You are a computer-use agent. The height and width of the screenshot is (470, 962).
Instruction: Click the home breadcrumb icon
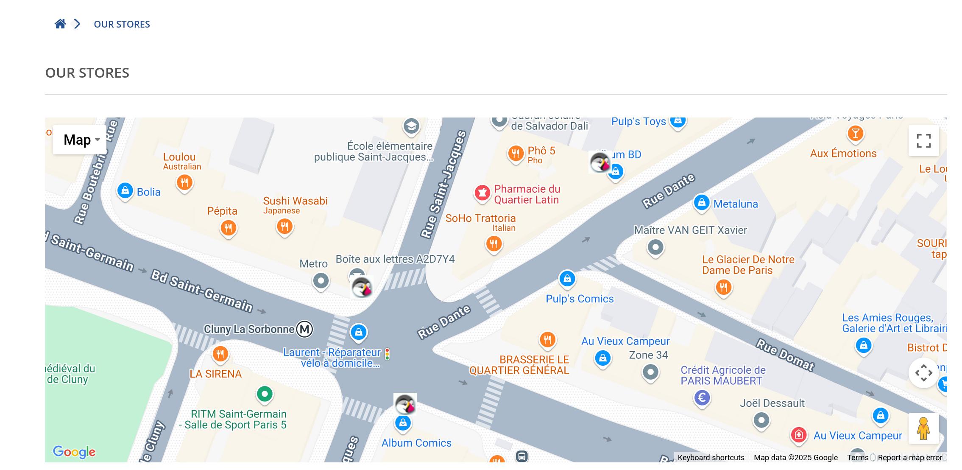point(60,24)
